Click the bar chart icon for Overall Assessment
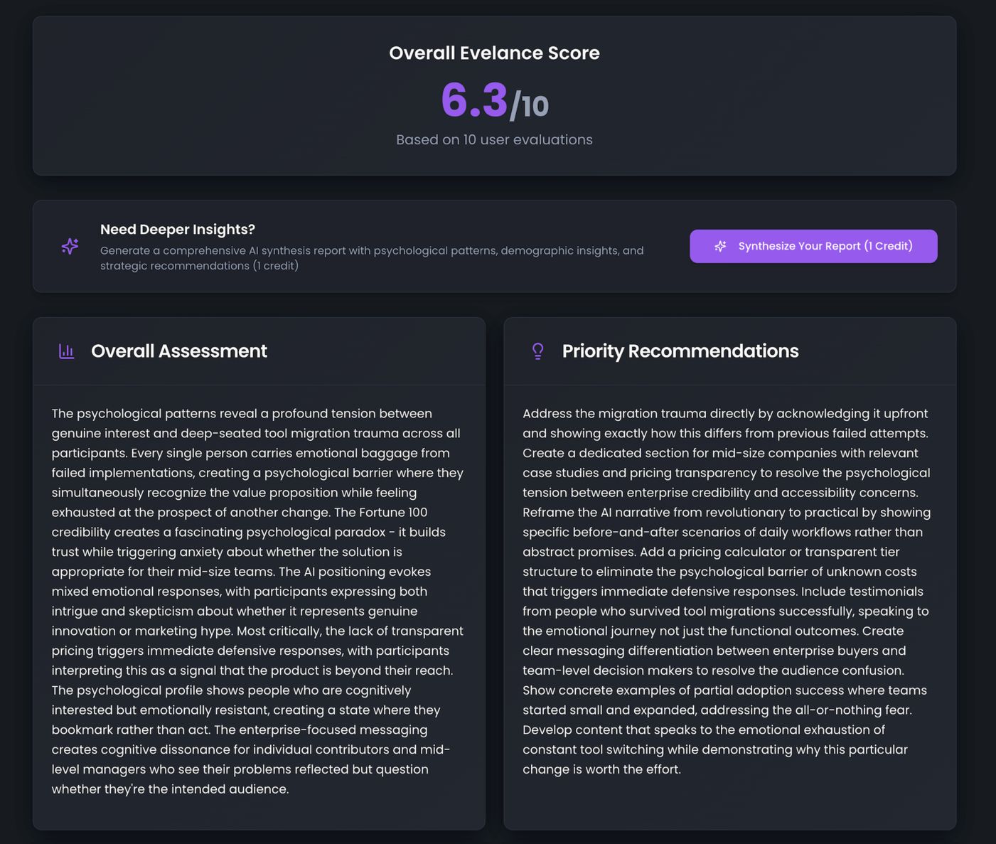Viewport: 996px width, 844px height. pyautogui.click(x=67, y=351)
